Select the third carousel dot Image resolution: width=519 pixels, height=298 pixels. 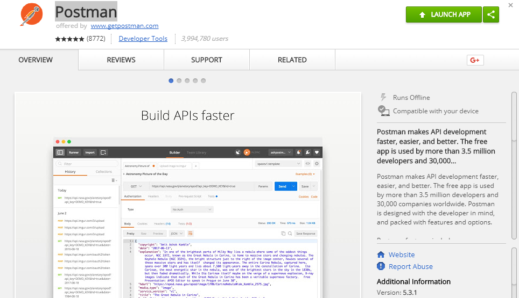click(x=187, y=81)
